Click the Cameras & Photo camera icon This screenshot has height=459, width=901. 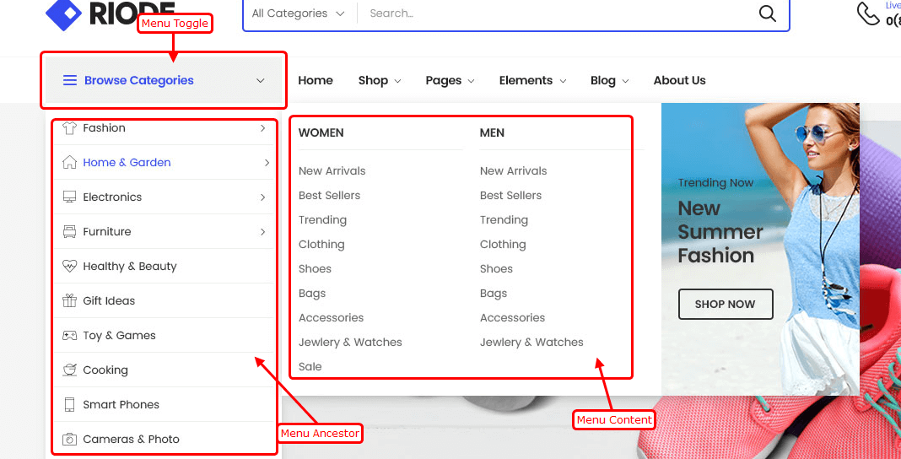tap(69, 440)
